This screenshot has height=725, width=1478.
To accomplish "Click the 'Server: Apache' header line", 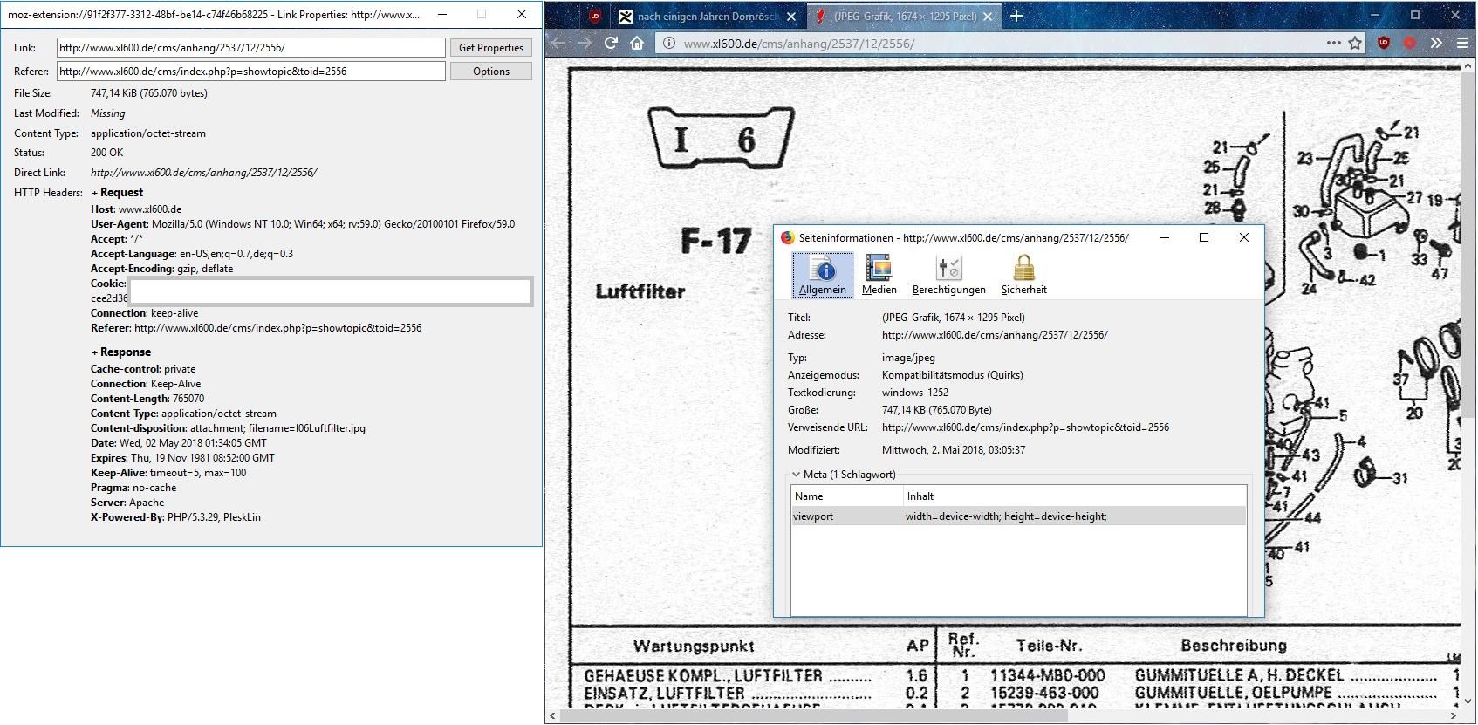I will tap(127, 503).
